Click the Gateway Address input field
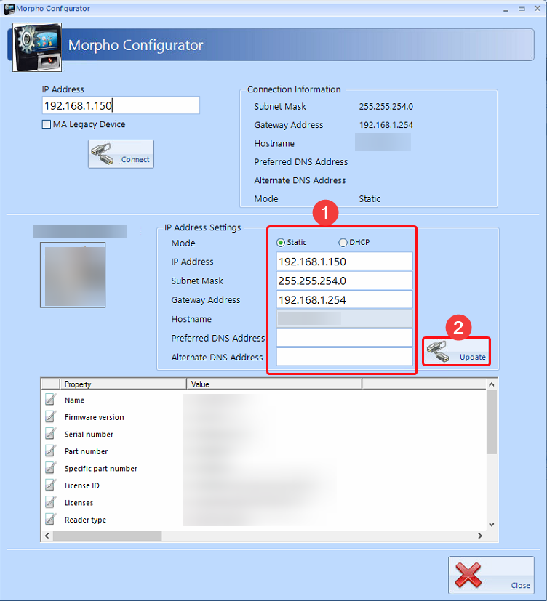This screenshot has height=601, width=547. (x=345, y=299)
